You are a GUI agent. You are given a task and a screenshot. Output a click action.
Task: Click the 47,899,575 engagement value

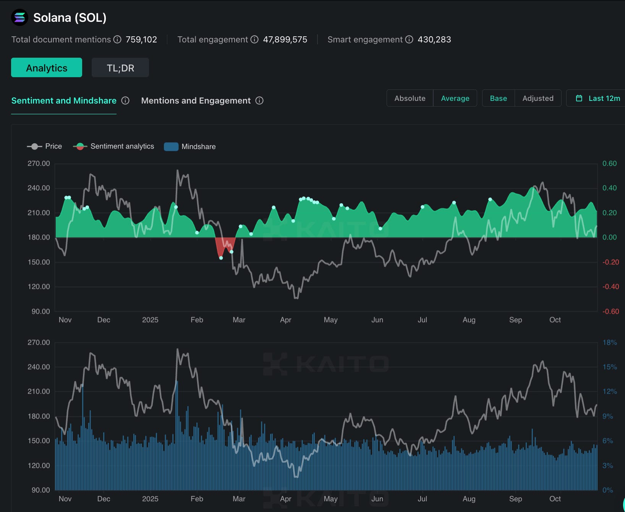click(285, 39)
